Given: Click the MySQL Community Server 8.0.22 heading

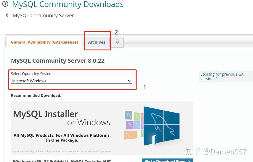Looking at the screenshot, I should tap(58, 61).
